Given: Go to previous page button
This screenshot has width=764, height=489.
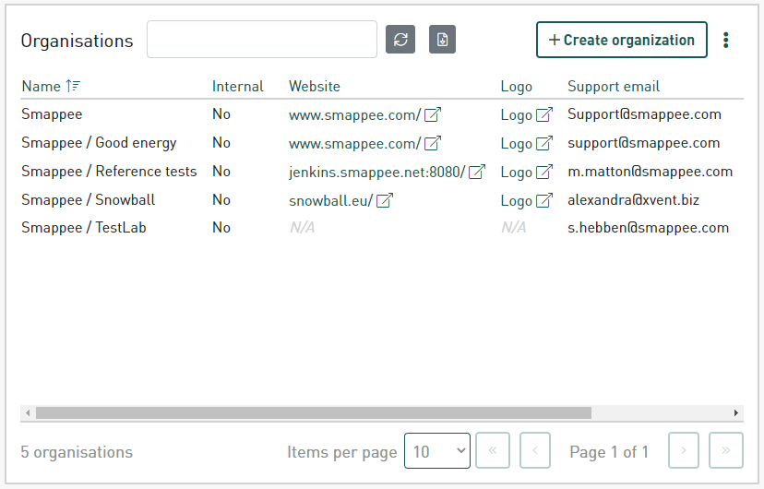Looking at the screenshot, I should click(x=535, y=450).
